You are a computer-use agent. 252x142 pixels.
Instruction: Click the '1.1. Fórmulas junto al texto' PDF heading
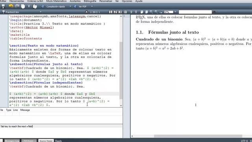tap(167, 32)
